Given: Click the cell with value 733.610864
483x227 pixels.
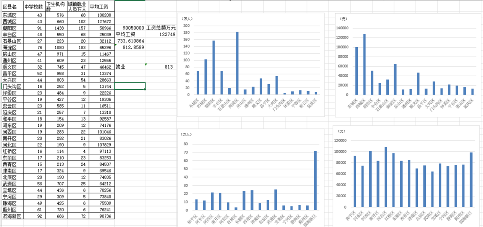Looking at the screenshot, I should [130, 41].
